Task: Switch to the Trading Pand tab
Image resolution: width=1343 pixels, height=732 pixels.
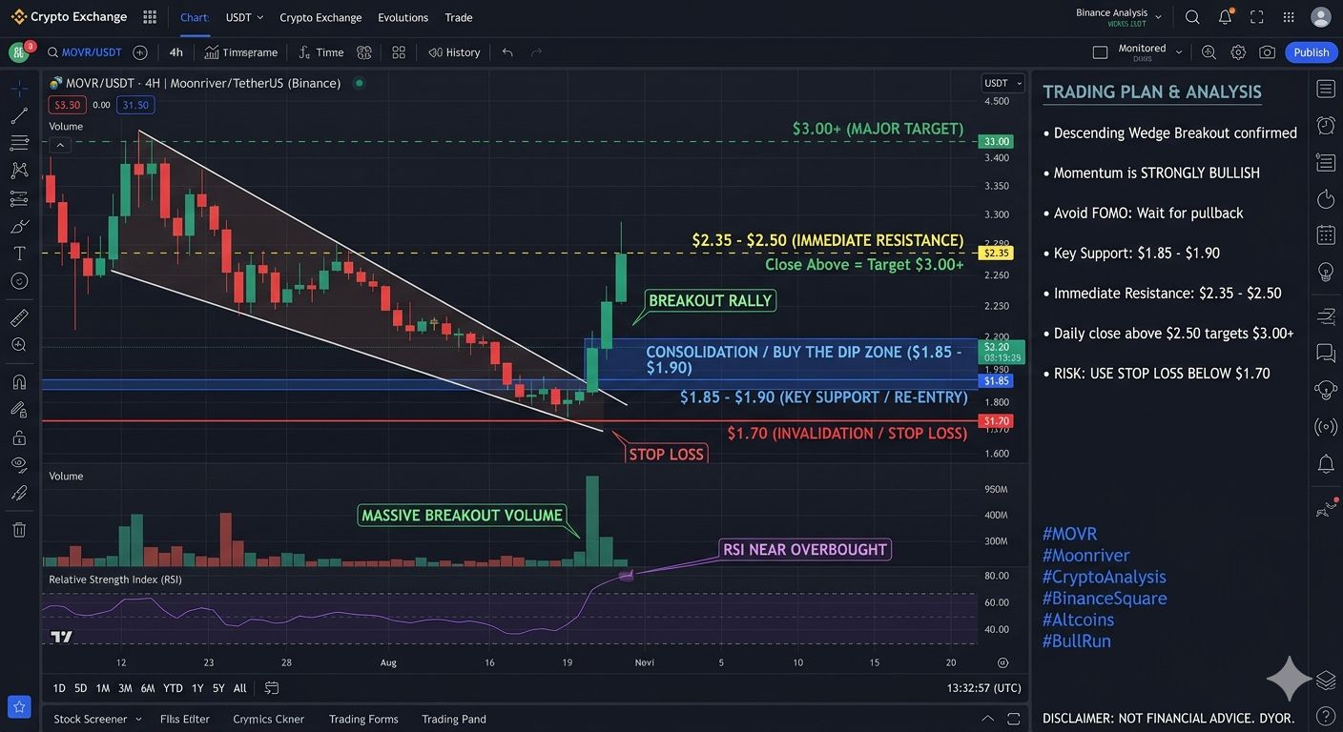Action: pyautogui.click(x=454, y=719)
